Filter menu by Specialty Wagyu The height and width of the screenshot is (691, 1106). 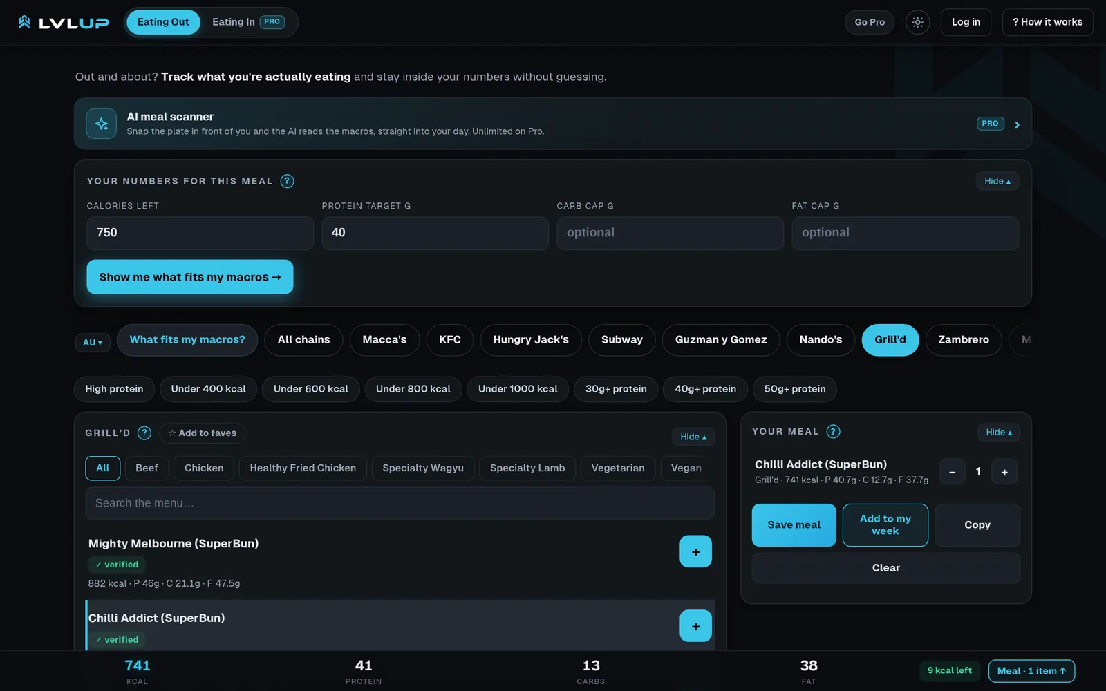click(423, 468)
